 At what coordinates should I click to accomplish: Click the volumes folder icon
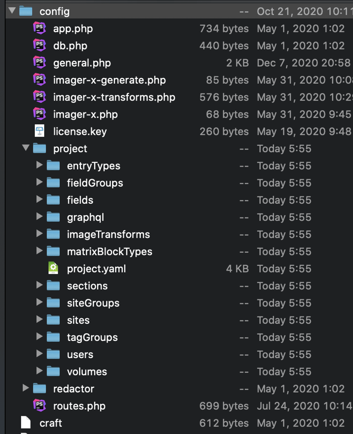click(x=53, y=371)
